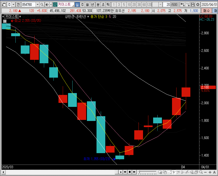Fast-forward the chart replay
The width and height of the screenshot is (218, 176).
pos(134,172)
